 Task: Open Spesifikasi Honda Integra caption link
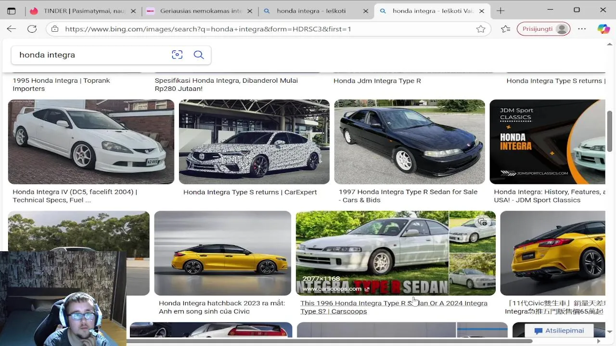point(226,85)
